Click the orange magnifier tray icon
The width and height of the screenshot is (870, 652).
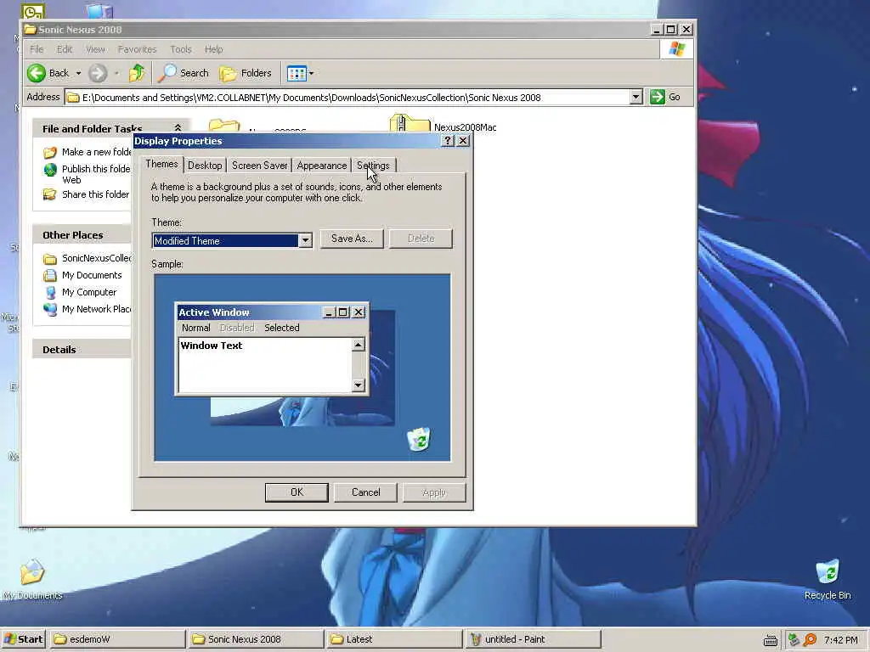(810, 639)
